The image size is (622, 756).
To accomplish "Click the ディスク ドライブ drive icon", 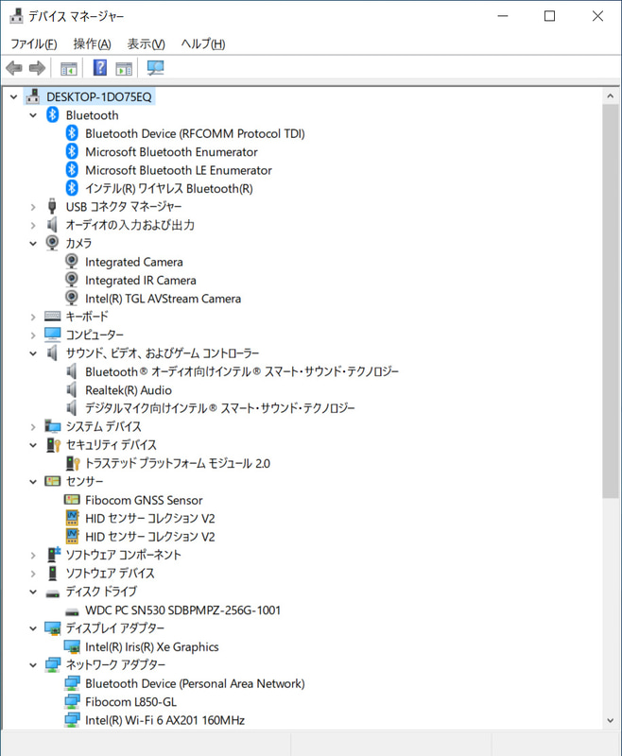I will 52,593.
